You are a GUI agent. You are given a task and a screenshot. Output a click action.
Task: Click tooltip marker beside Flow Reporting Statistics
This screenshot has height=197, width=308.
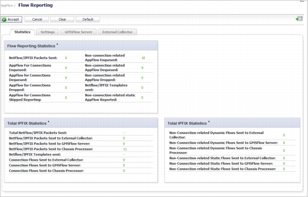point(57,44)
